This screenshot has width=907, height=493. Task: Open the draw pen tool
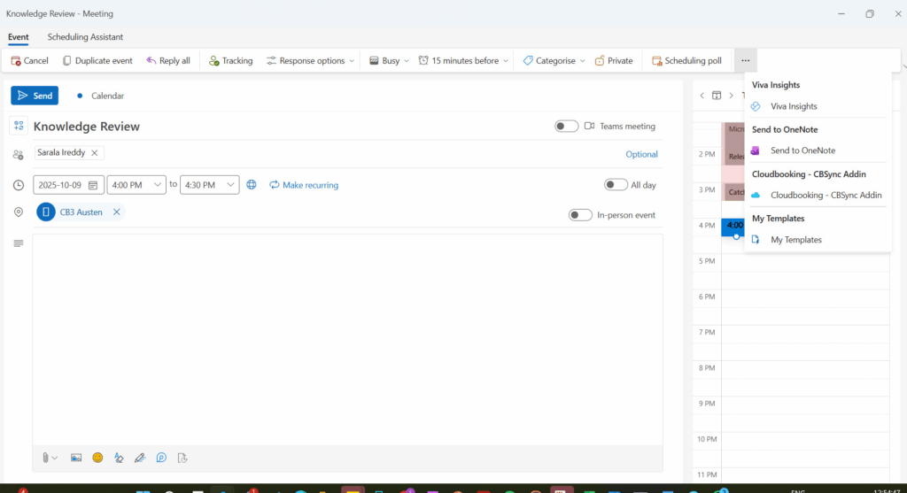point(139,458)
